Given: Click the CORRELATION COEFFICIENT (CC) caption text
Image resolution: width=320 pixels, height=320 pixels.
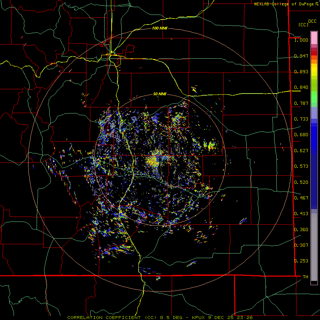Looking at the screenshot, I should click(x=112, y=318).
